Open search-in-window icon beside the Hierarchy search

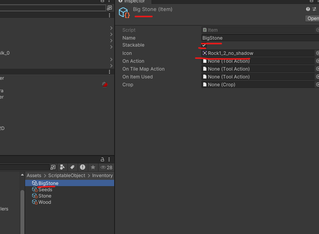109,8
